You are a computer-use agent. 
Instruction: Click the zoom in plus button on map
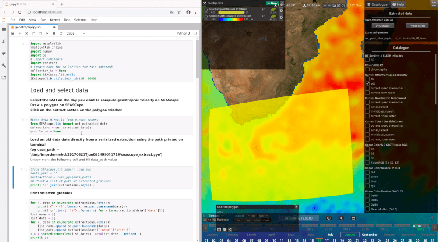(x=325, y=5)
